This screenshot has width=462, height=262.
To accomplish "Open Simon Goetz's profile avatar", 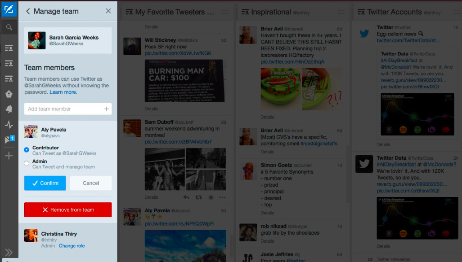I will pyautogui.click(x=248, y=171).
